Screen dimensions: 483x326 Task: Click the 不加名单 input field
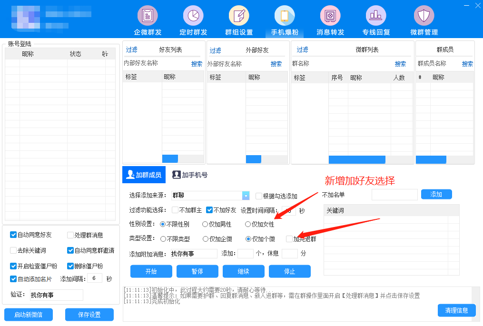pyautogui.click(x=394, y=195)
